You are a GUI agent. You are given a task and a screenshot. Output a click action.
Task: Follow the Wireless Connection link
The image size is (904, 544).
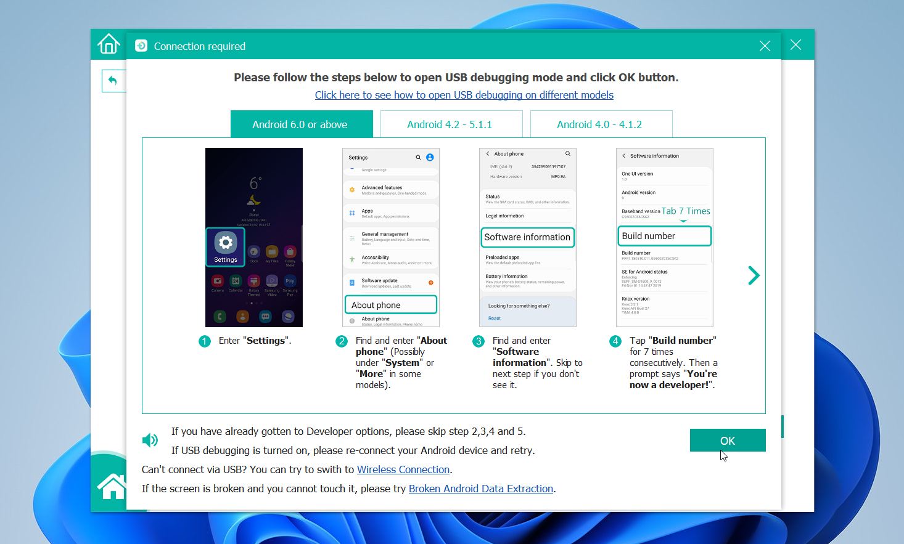click(x=403, y=469)
